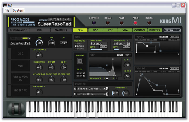Click the BROWSER mode LED button

[94, 23]
